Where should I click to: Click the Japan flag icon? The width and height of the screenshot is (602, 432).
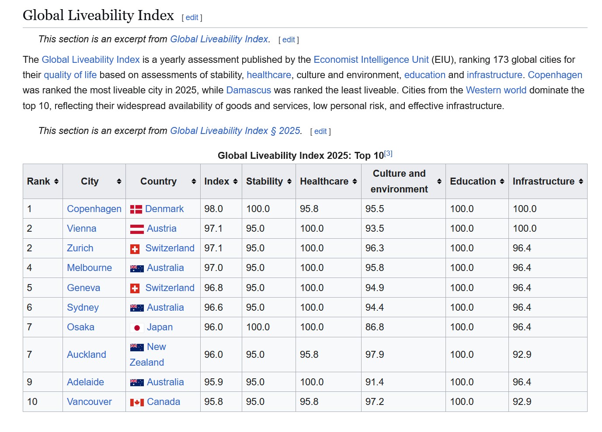pyautogui.click(x=137, y=328)
